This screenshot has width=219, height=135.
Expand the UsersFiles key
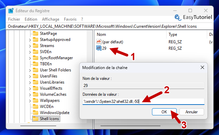[30, 76]
